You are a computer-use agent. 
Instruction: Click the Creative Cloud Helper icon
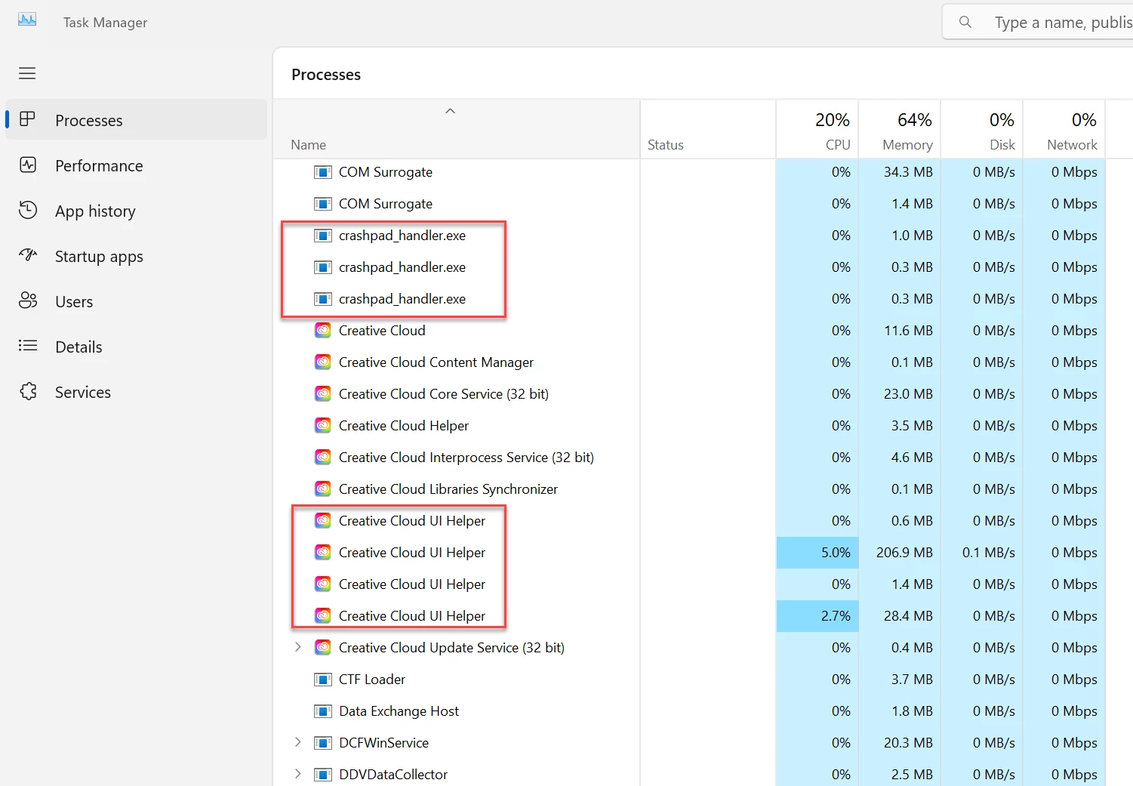(323, 426)
